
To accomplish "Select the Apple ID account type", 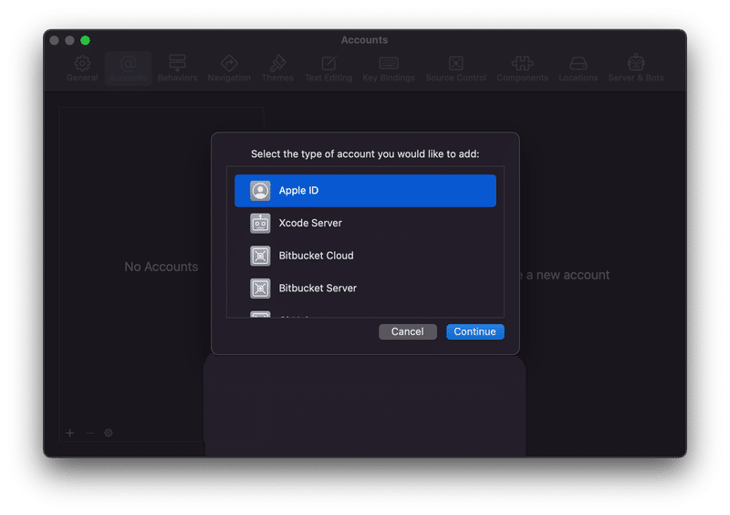I will coord(365,191).
